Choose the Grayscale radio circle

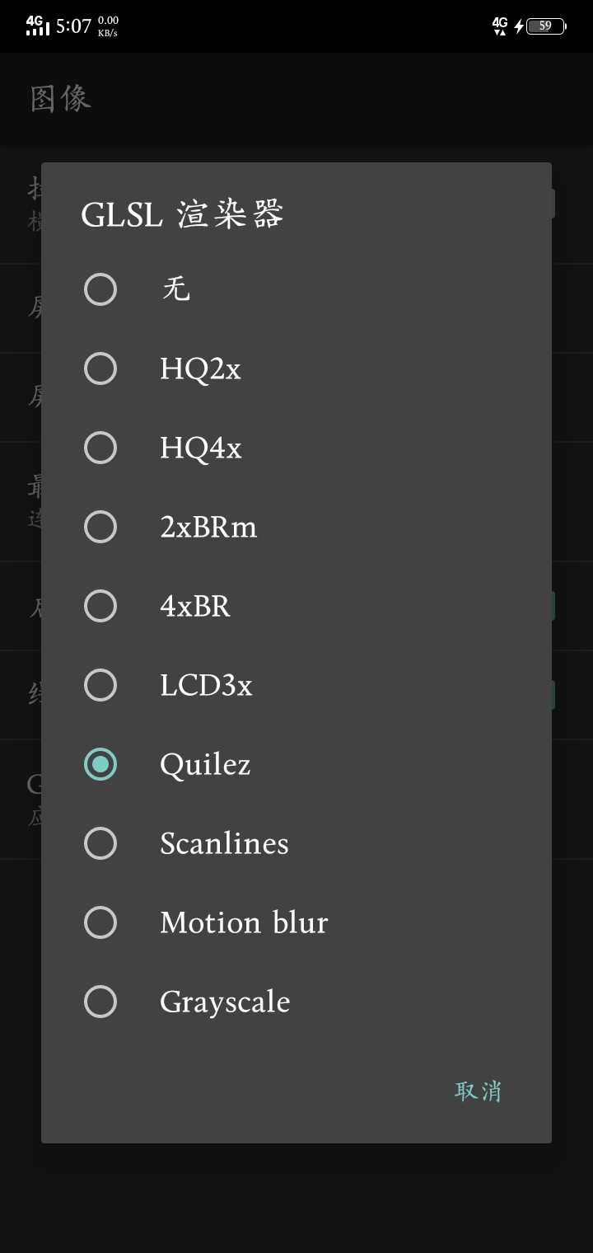pyautogui.click(x=100, y=1002)
